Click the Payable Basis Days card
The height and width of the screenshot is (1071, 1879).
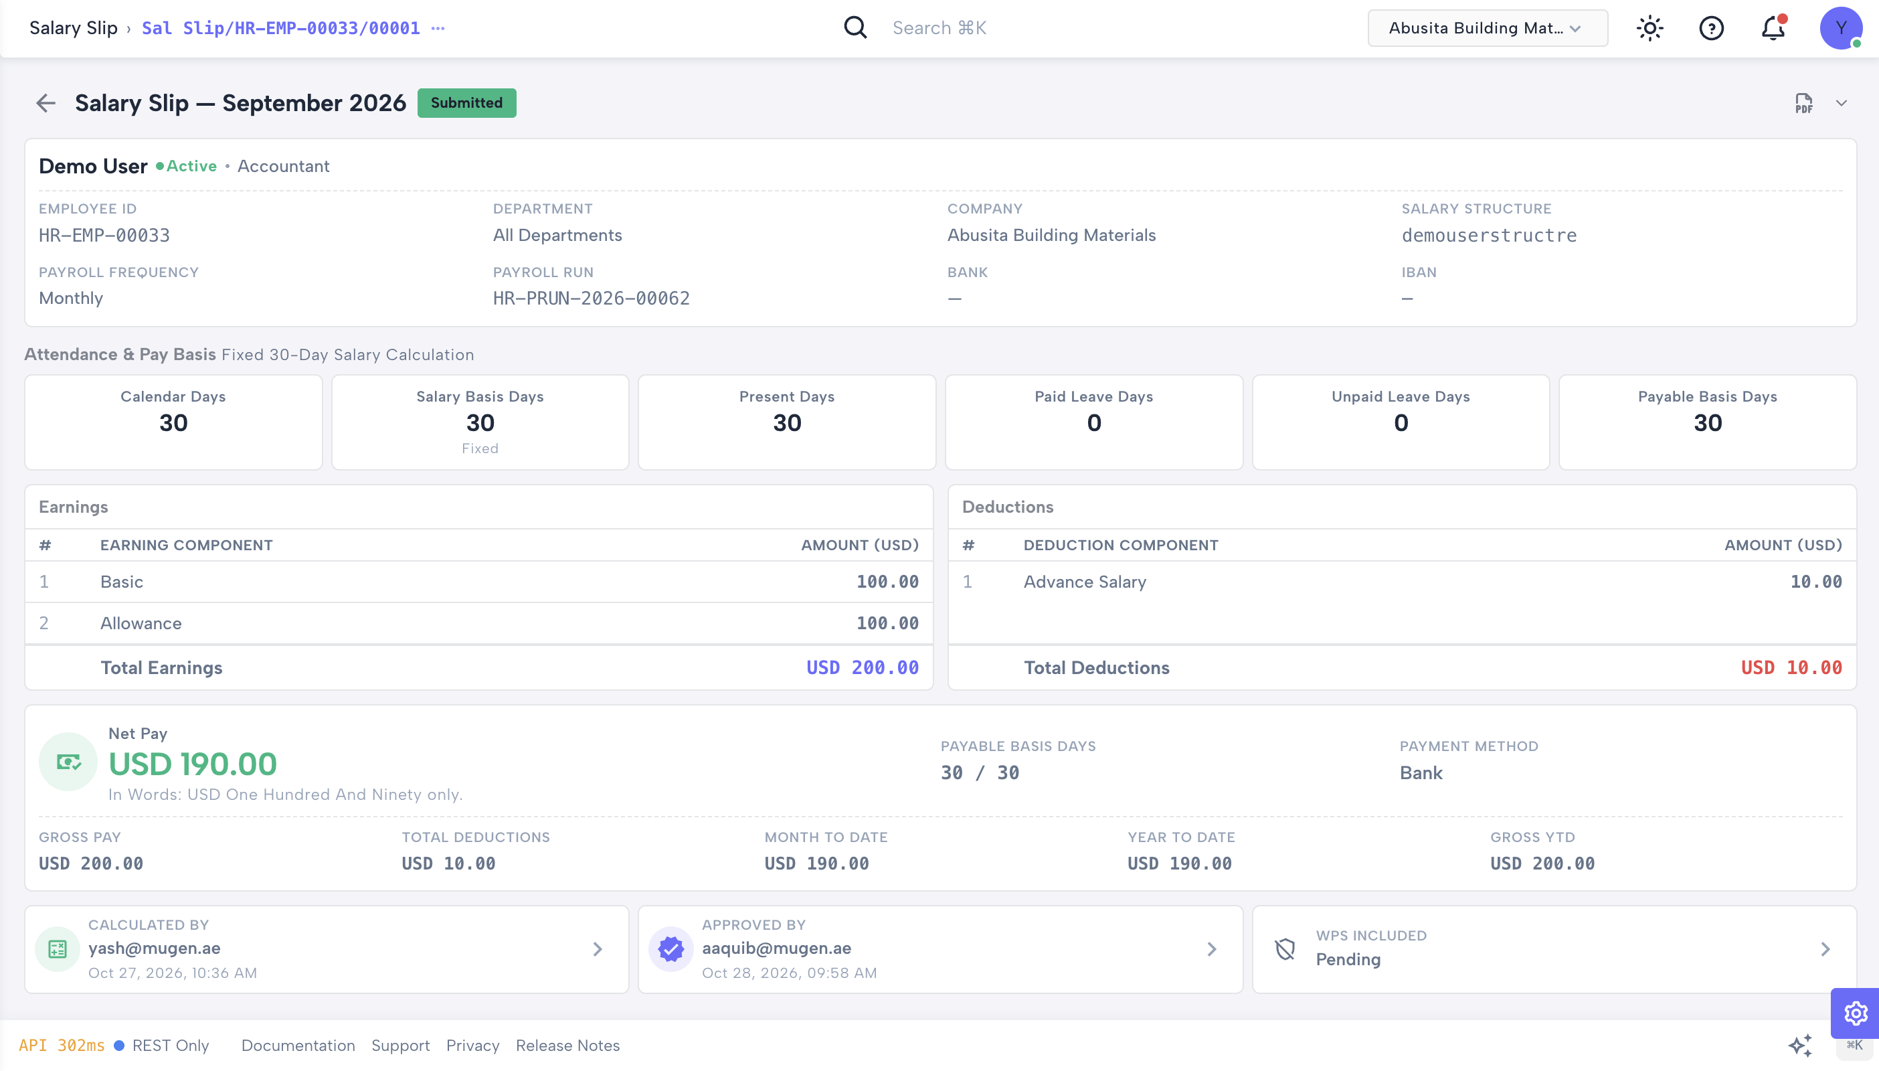click(1707, 422)
